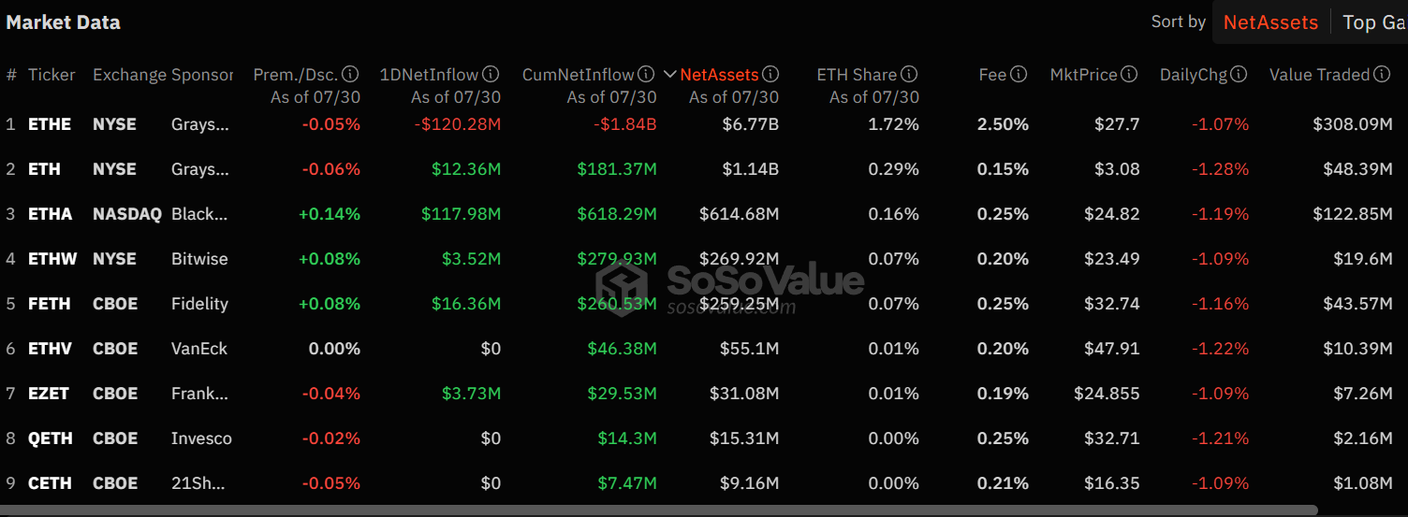Image resolution: width=1408 pixels, height=517 pixels.
Task: Click the $9.16M net assets value
Action: point(749,483)
